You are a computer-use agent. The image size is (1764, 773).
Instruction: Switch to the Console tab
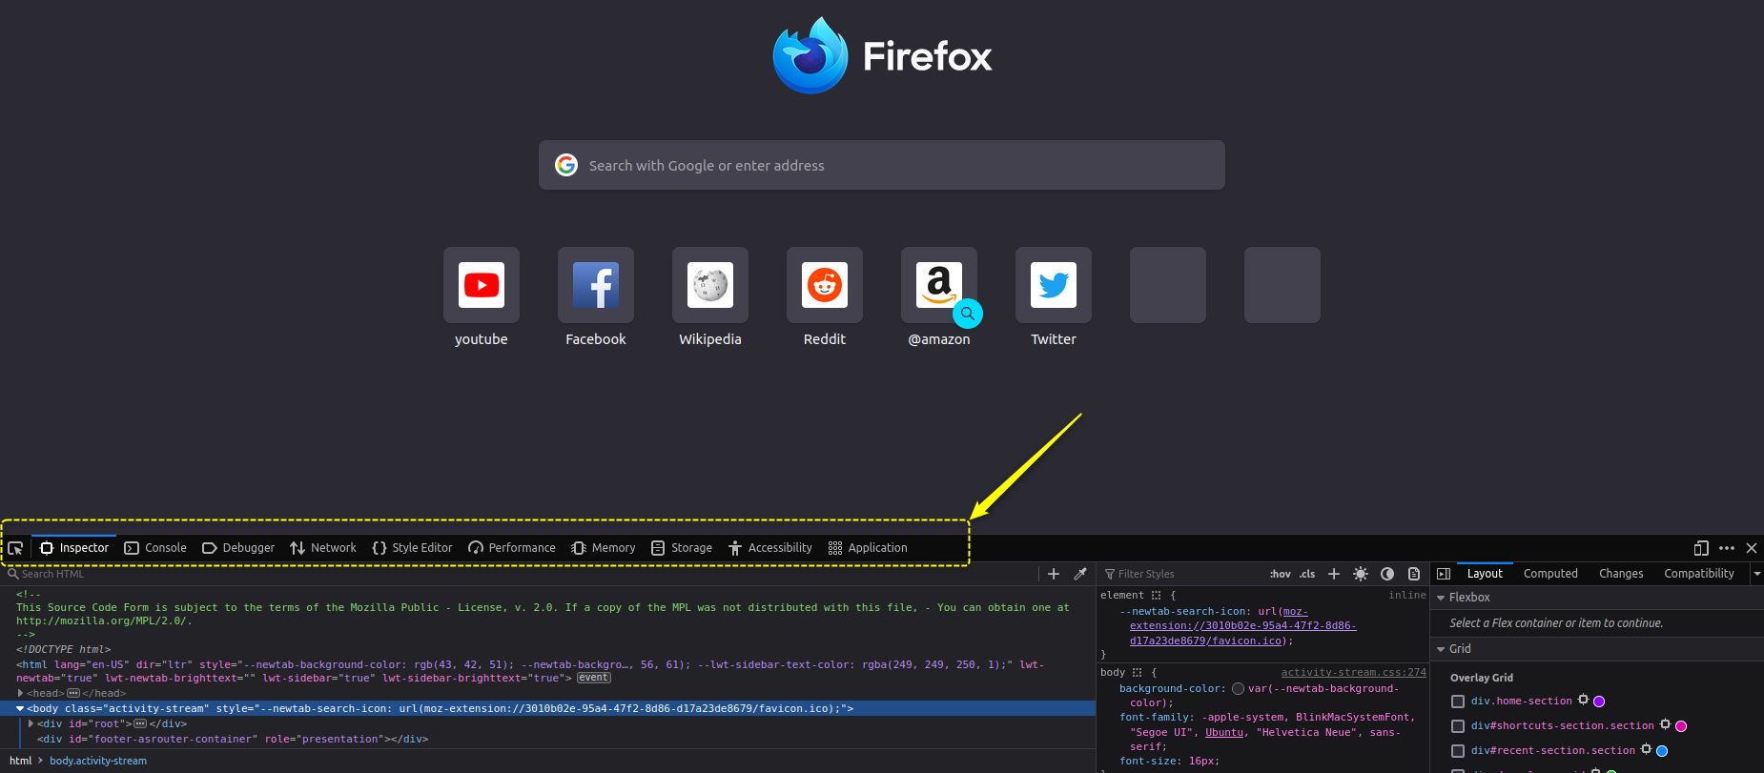point(155,548)
